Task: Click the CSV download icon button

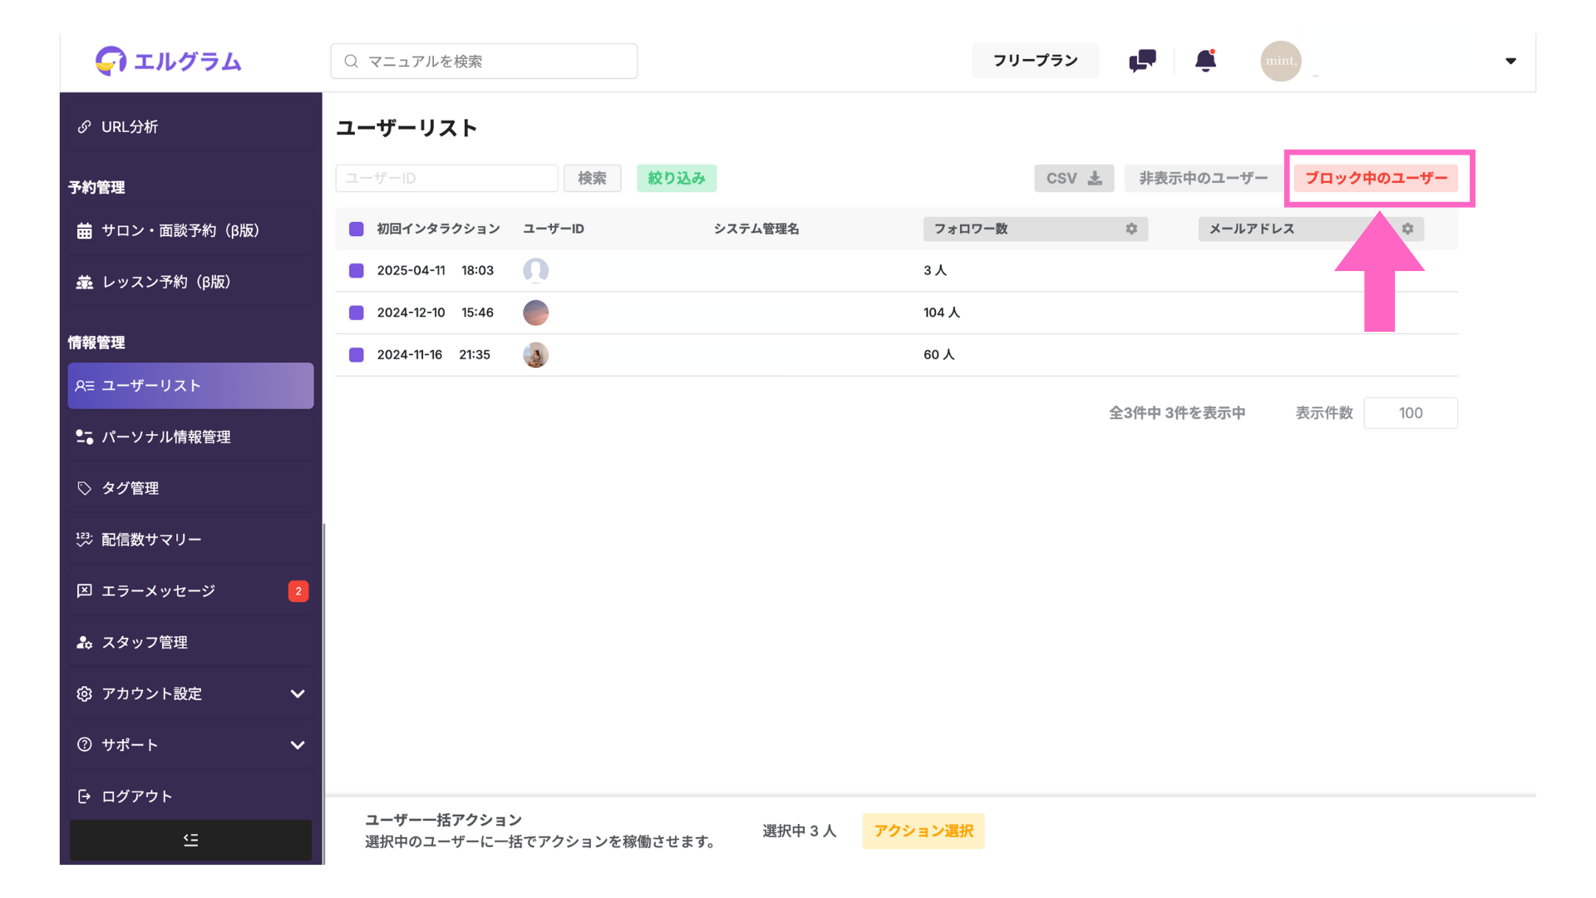Action: click(x=1073, y=178)
